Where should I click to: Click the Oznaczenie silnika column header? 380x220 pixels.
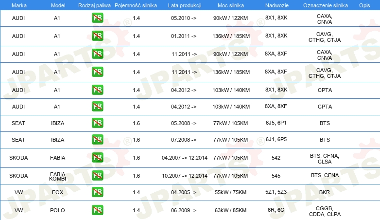pyautogui.click(x=326, y=5)
